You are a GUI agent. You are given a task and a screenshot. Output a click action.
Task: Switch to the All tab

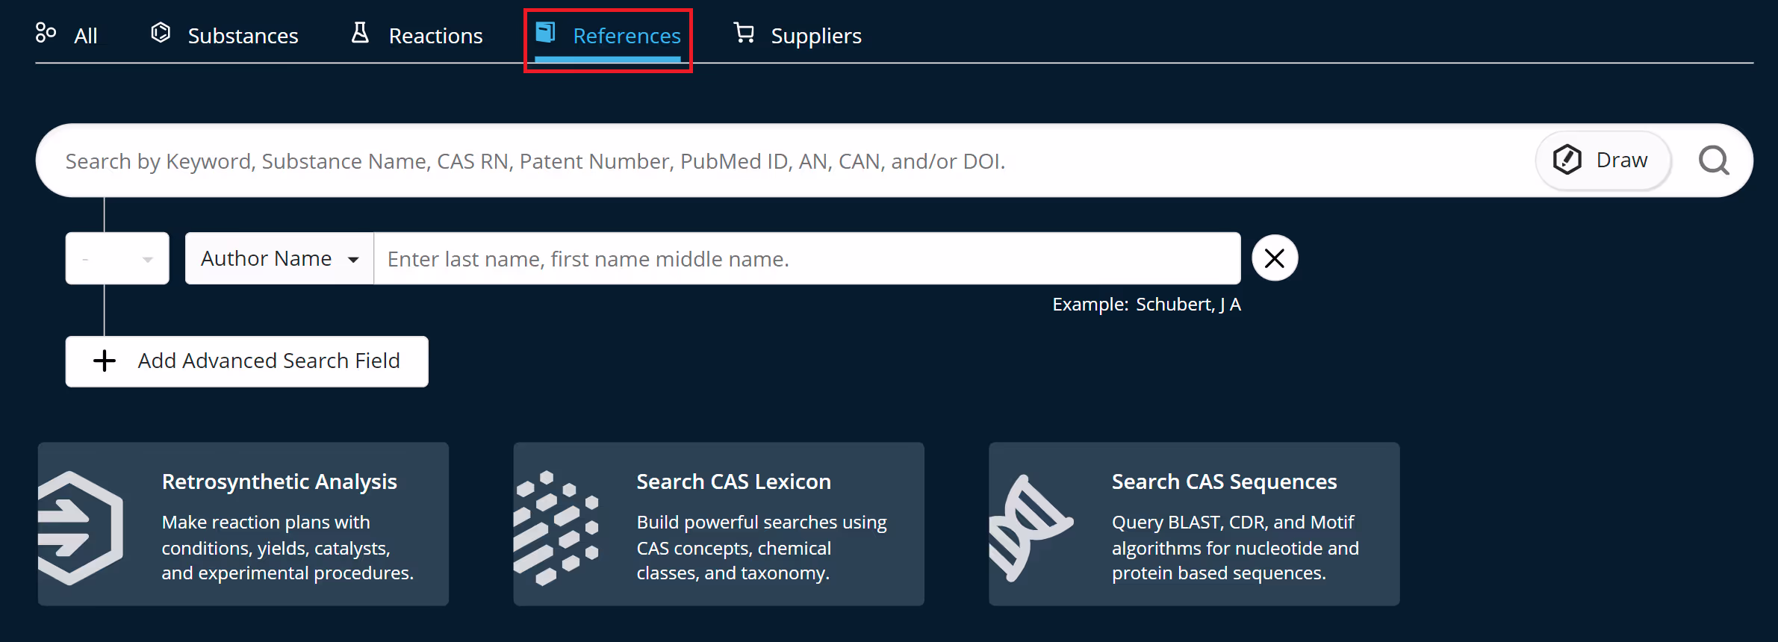[66, 34]
